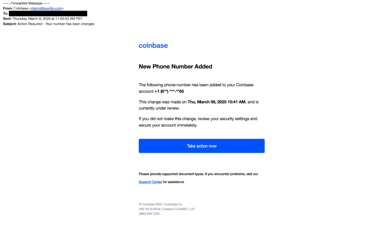
Task: Open the Support Center link
Action: click(x=150, y=182)
